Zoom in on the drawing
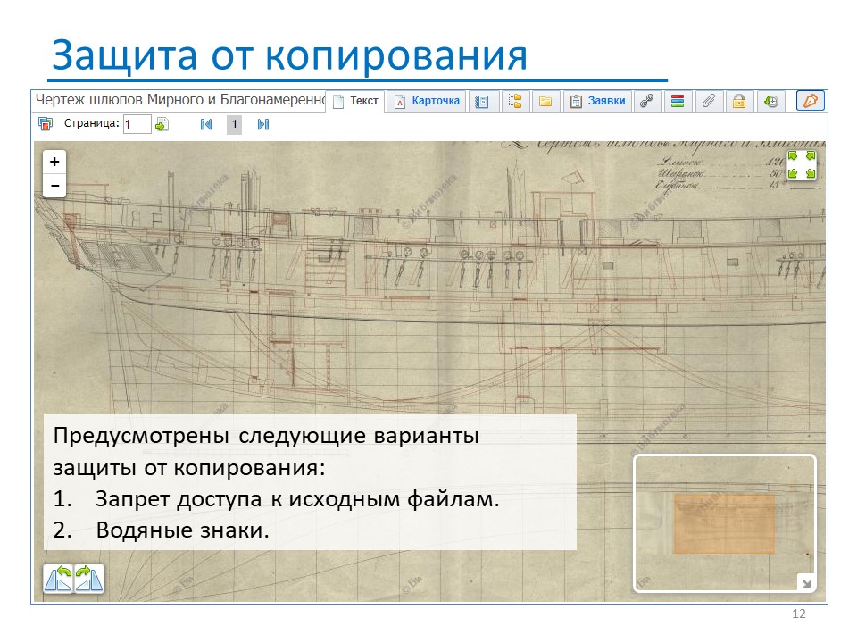This screenshot has height=643, width=857. pos(54,162)
